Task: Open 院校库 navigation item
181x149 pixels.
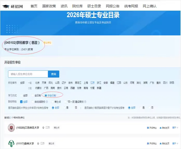Action: coord(77,6)
